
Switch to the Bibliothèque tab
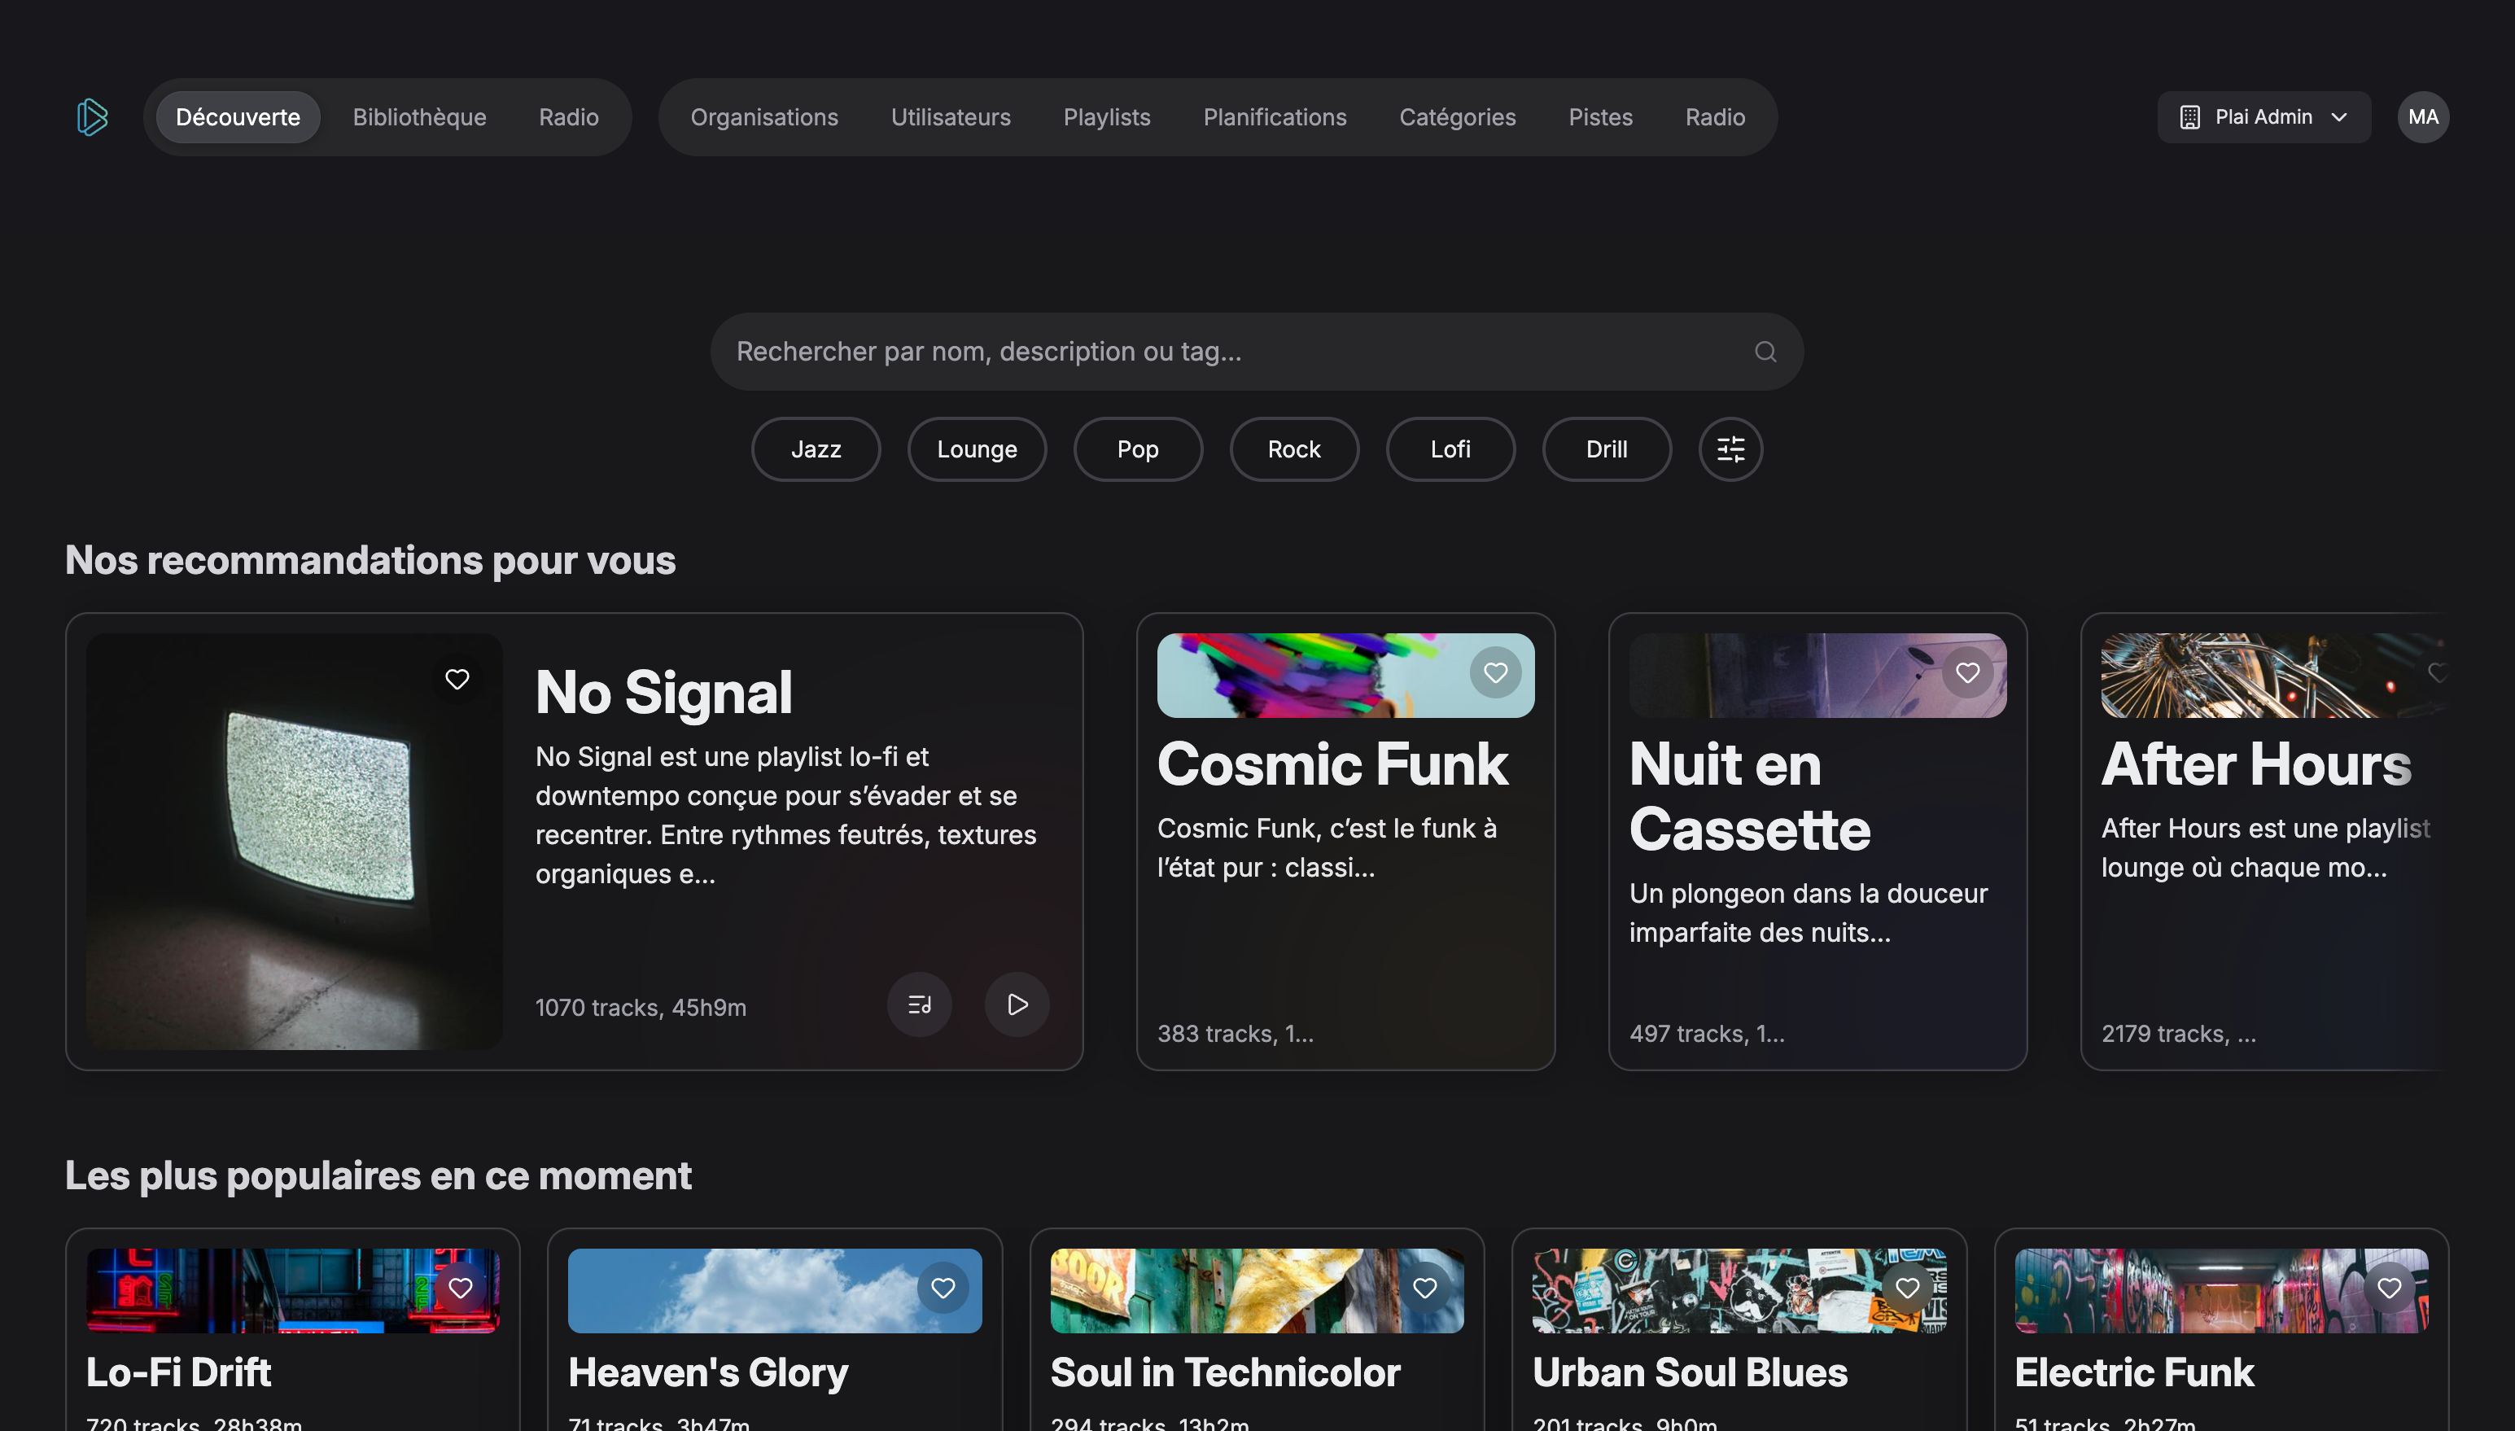coord(419,117)
